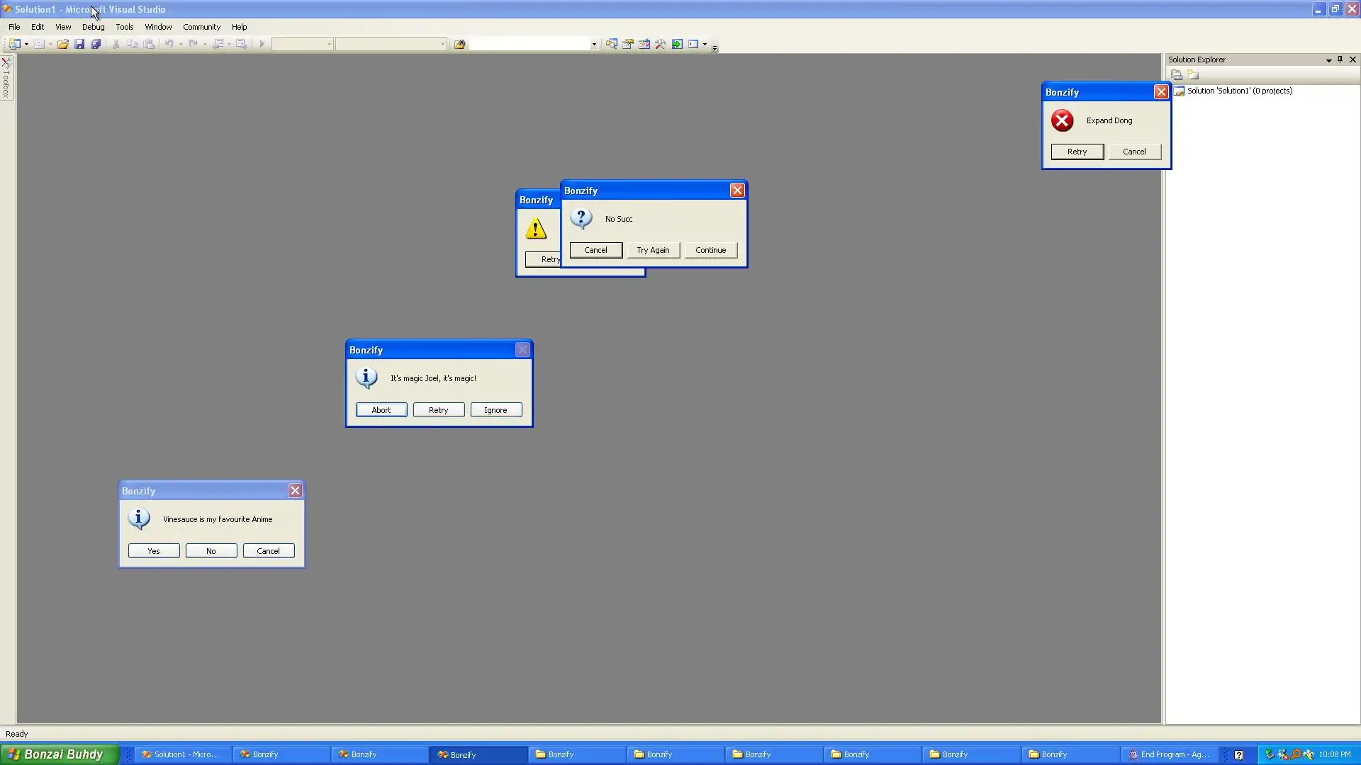Click the Bonzai Buhdy start button
The image size is (1361, 765).
(58, 754)
